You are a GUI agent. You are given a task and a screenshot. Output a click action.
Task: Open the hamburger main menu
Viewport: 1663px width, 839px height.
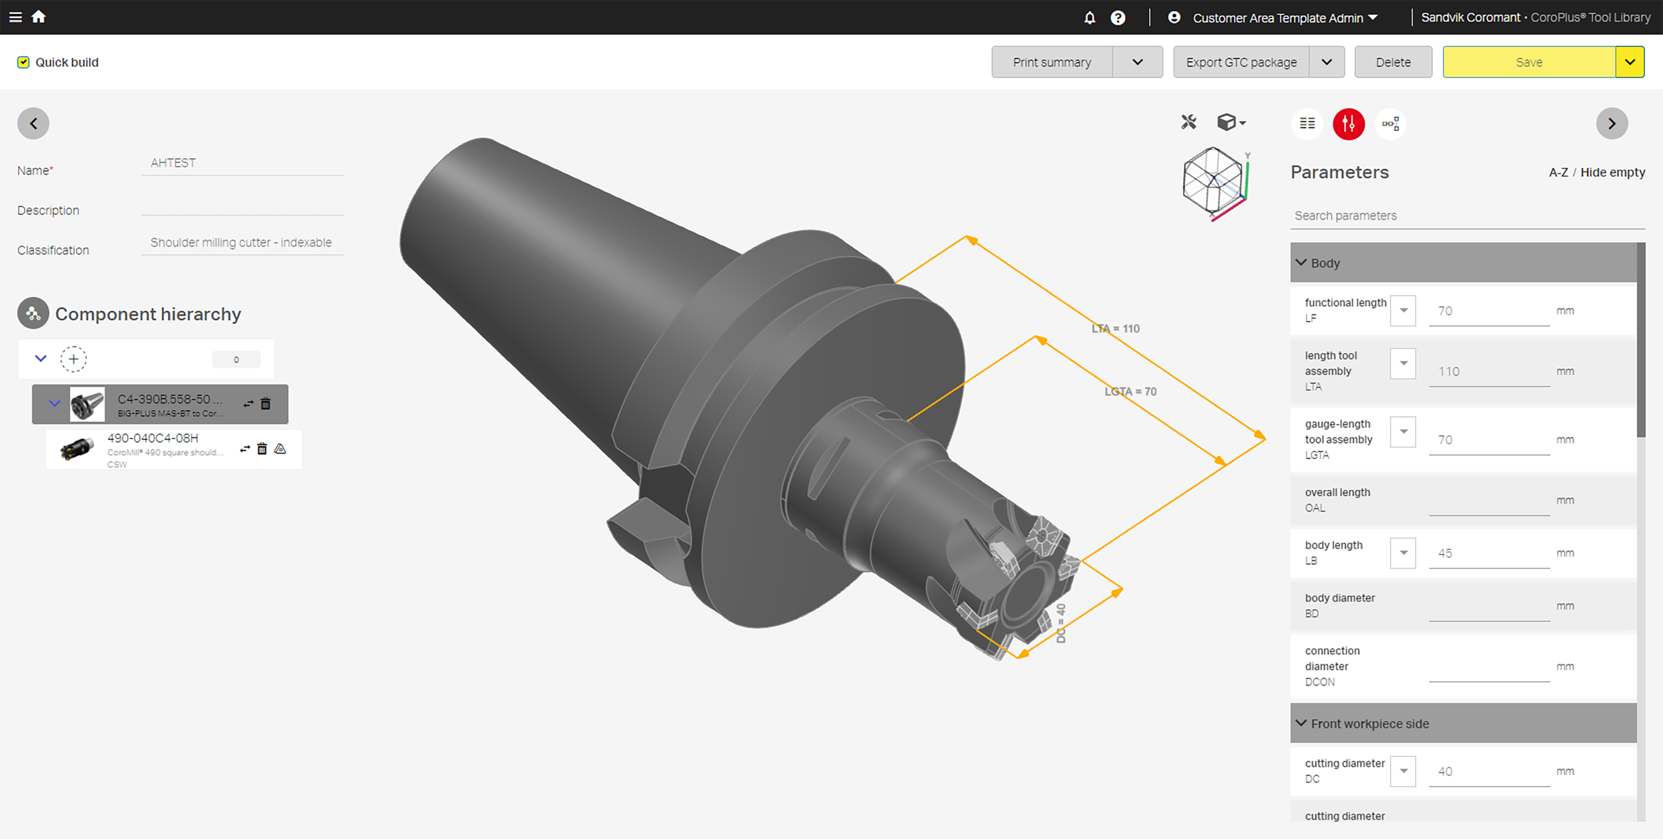15,17
